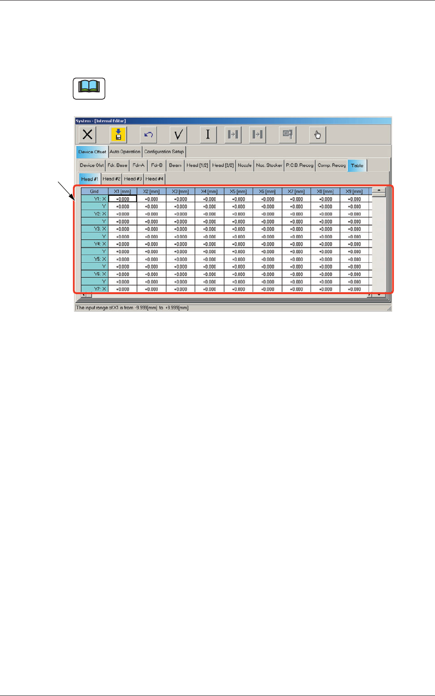Image resolution: width=435 pixels, height=696 pixels.
Task: Select the Y4: X row header
Action: [94, 244]
